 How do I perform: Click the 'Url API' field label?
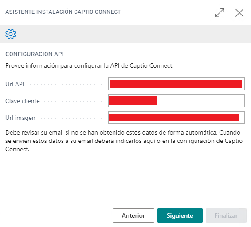(15, 84)
